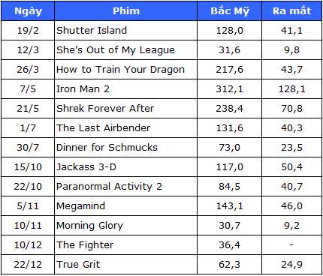The height and width of the screenshot is (276, 323).
Task: Select the Jackass 3-D cell
Action: (x=126, y=167)
